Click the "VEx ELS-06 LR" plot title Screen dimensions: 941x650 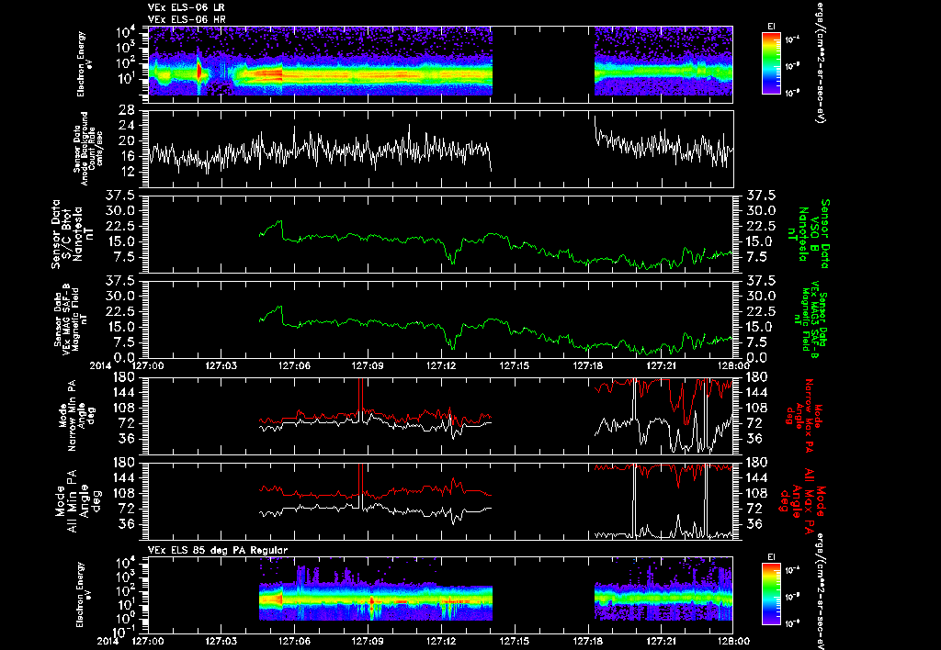coord(186,7)
